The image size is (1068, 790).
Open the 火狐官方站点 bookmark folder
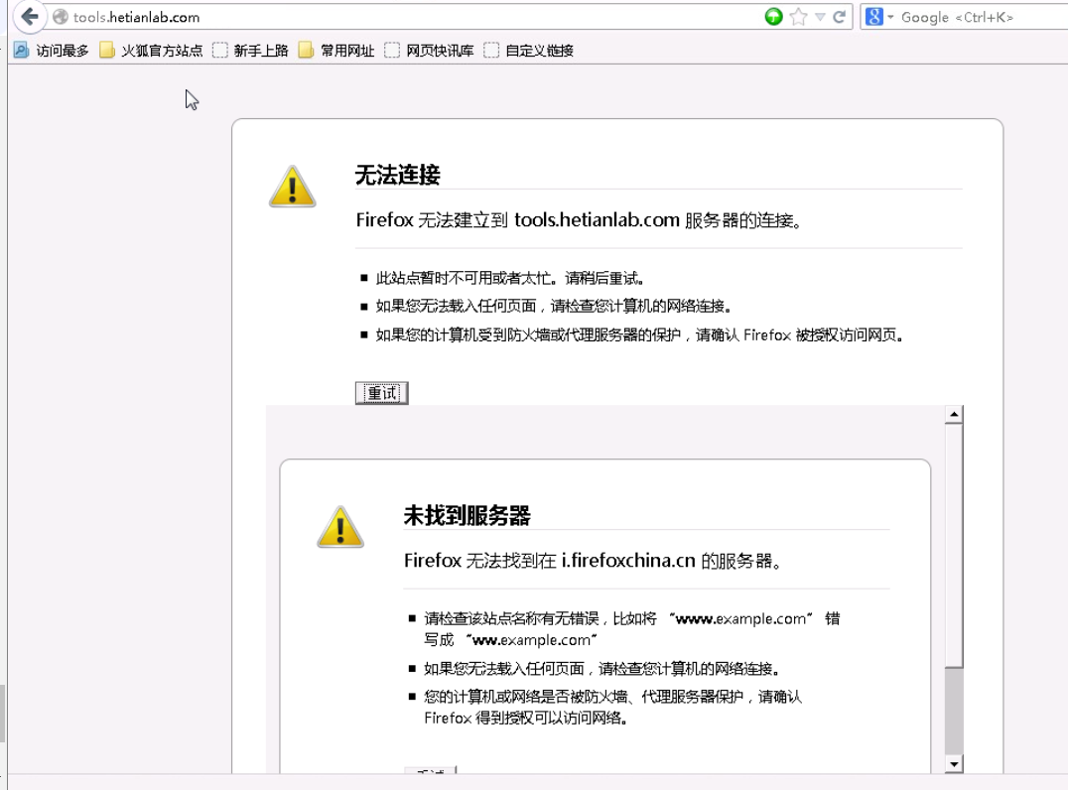click(151, 51)
